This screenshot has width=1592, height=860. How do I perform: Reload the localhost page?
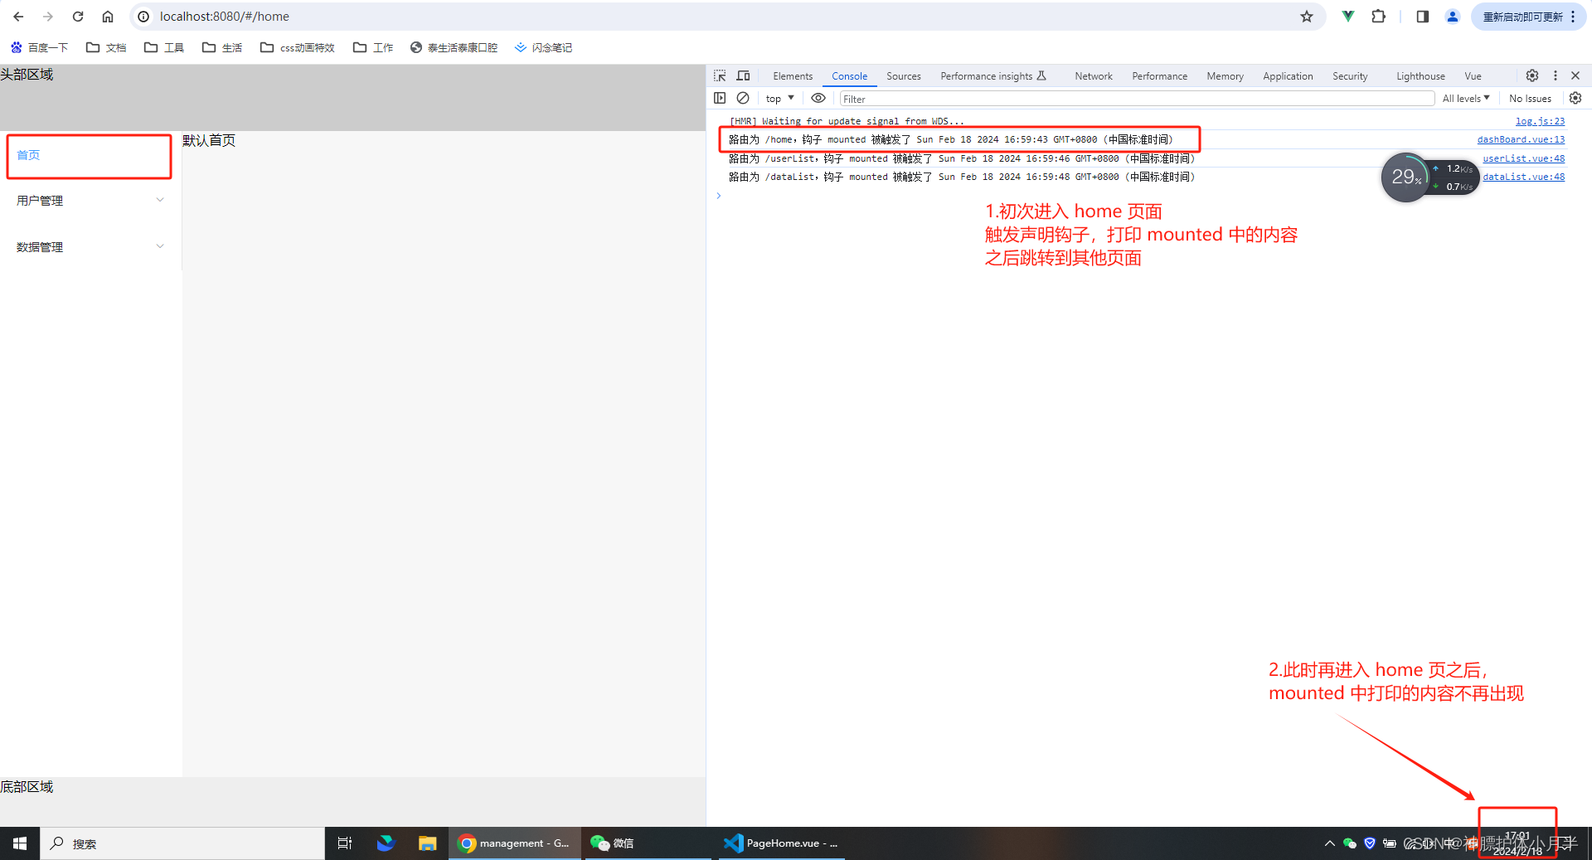(78, 17)
